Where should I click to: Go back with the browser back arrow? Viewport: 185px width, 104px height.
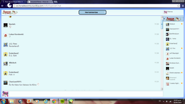coord(2,6)
